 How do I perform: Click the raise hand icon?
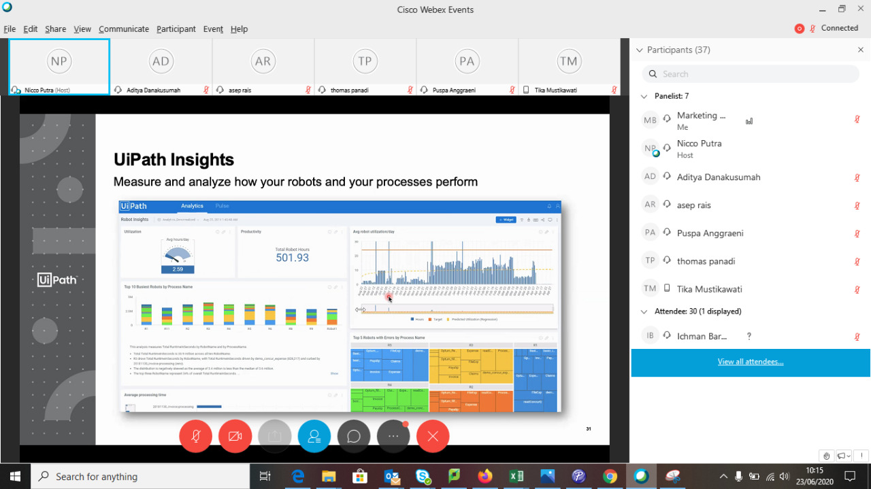pyautogui.click(x=827, y=456)
